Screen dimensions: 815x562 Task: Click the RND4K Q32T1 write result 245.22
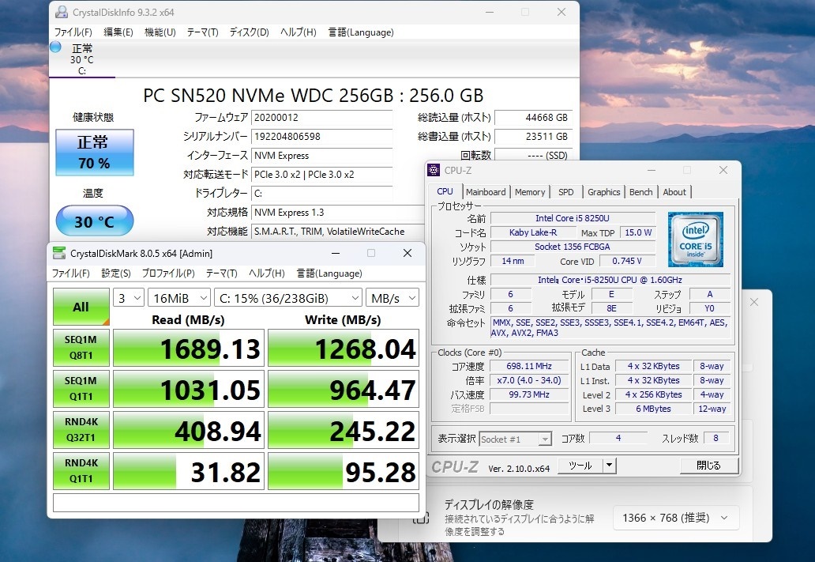click(344, 430)
